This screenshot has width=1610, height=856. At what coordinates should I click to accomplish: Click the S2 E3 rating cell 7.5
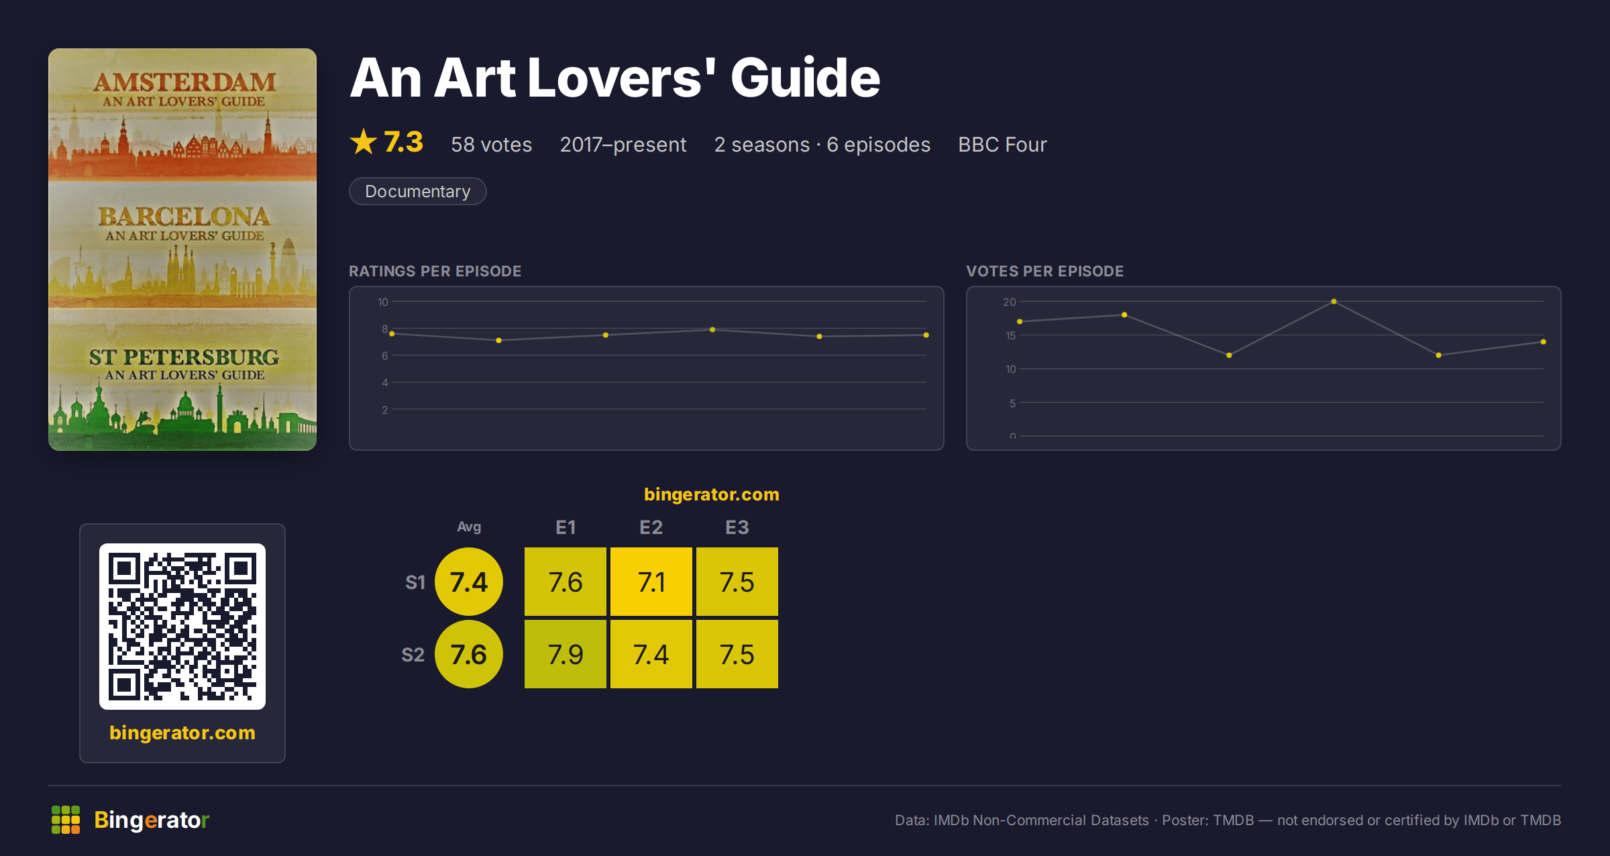[737, 654]
